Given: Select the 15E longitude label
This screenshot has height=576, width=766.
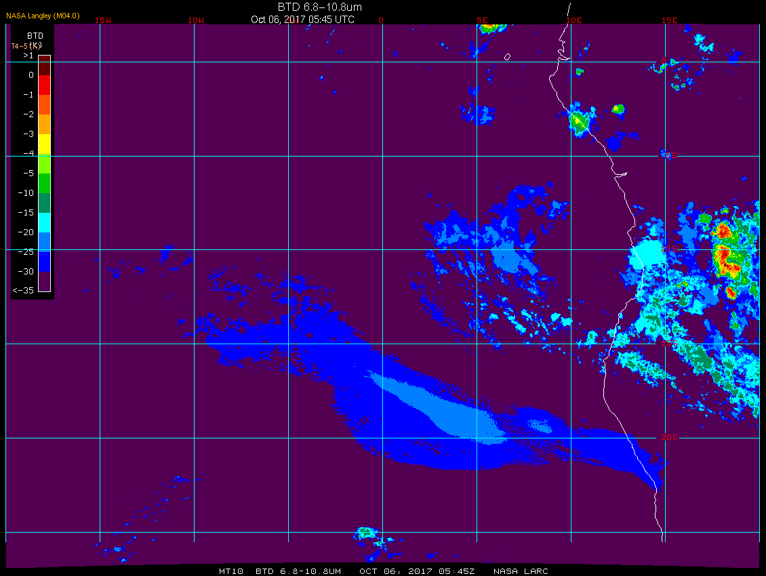Looking at the screenshot, I should pos(669,20).
